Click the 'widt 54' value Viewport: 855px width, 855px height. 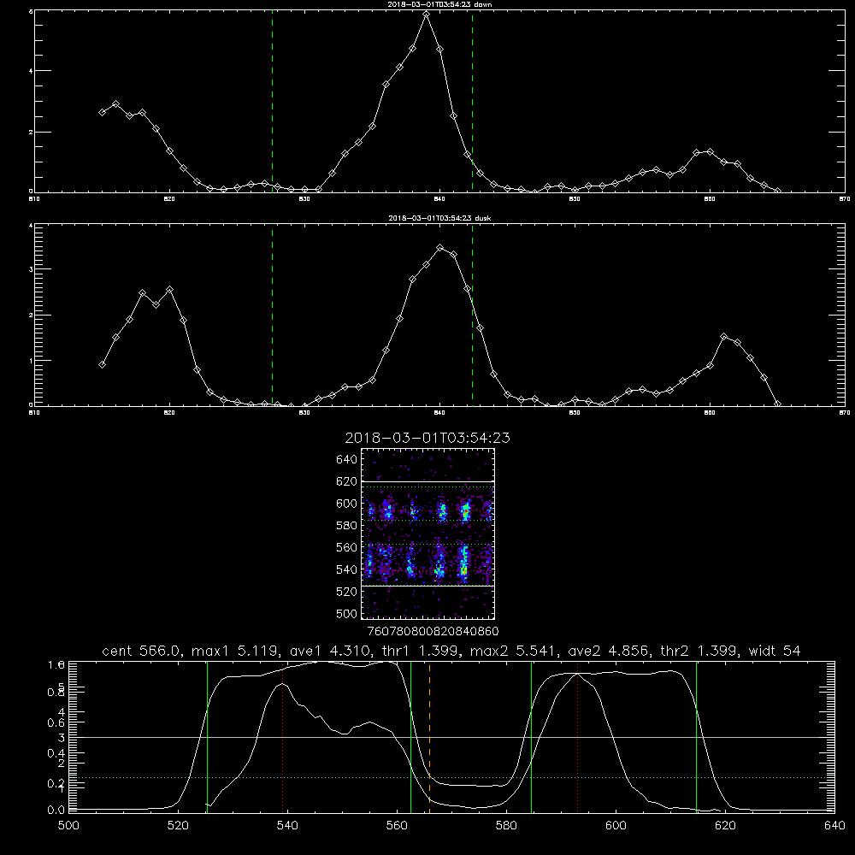775,651
